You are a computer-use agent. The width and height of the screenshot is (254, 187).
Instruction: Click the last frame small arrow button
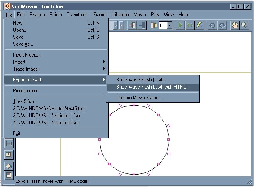pos(121,25)
